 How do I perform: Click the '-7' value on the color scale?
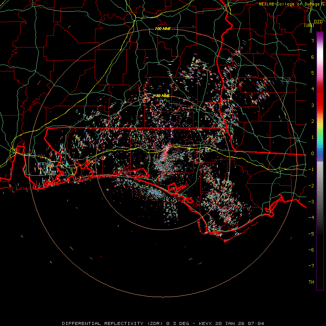[x=311, y=266]
